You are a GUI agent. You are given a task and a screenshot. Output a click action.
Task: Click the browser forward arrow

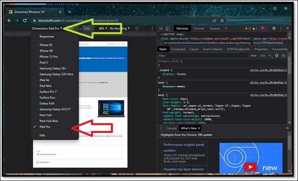17,20
